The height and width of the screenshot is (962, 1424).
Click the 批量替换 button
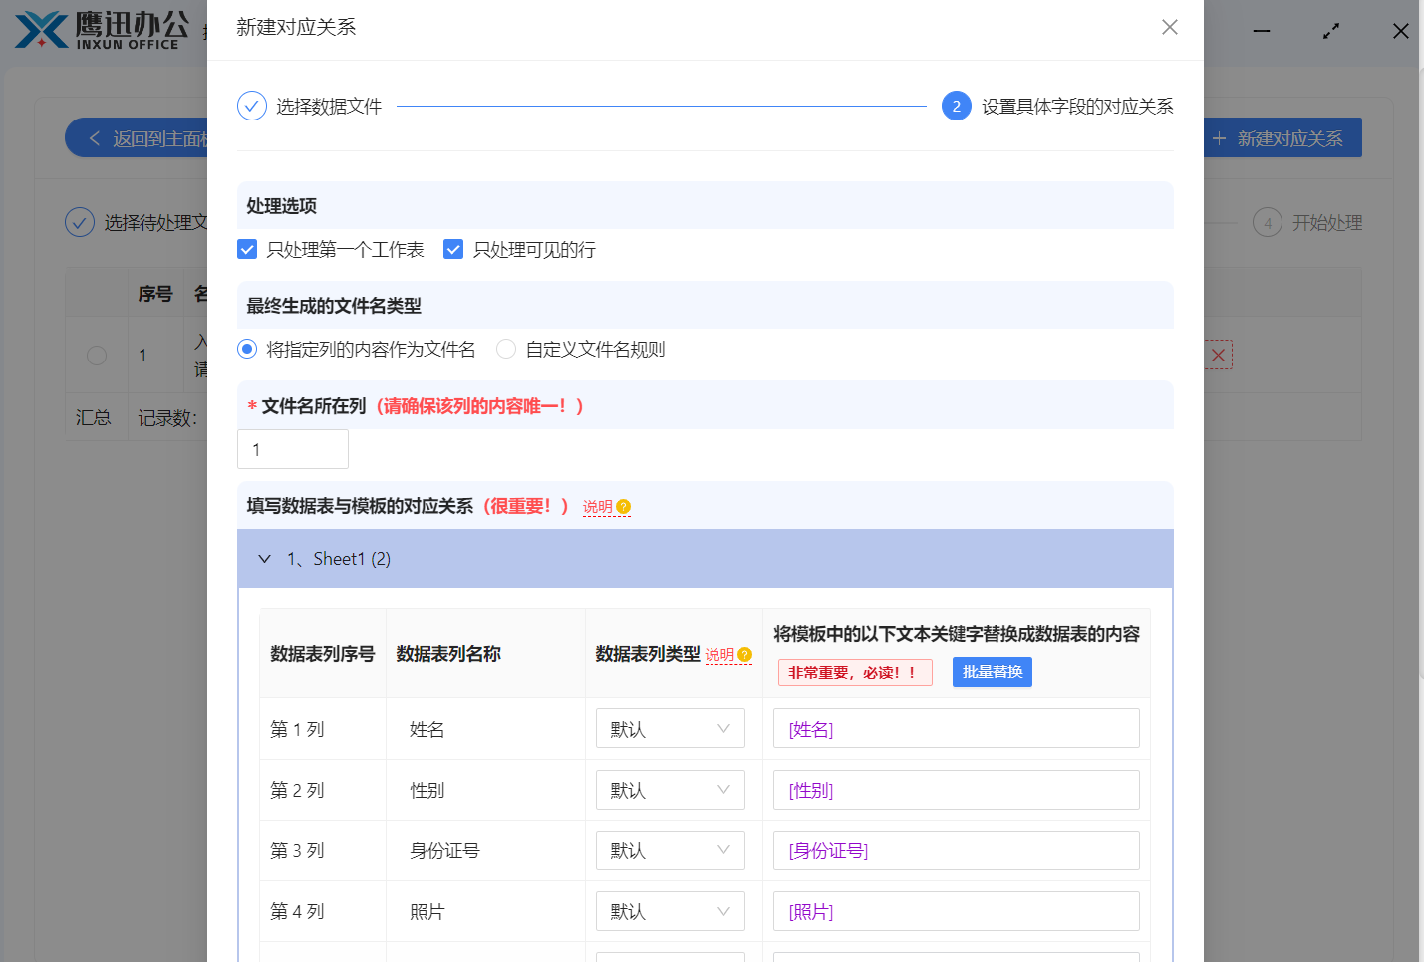click(992, 672)
